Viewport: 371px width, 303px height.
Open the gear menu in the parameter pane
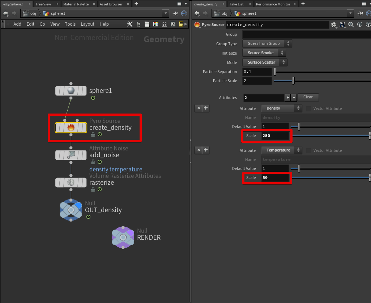pyautogui.click(x=333, y=25)
